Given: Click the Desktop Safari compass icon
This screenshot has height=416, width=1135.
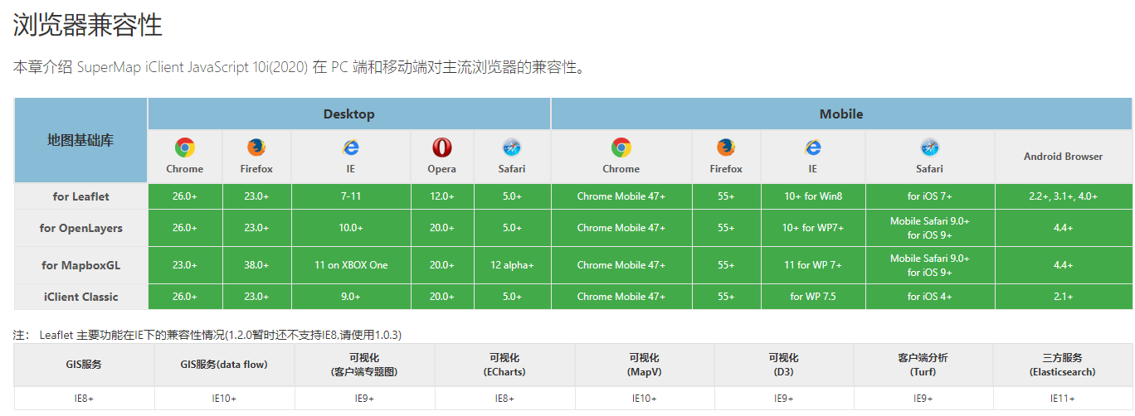Looking at the screenshot, I should click(x=512, y=148).
